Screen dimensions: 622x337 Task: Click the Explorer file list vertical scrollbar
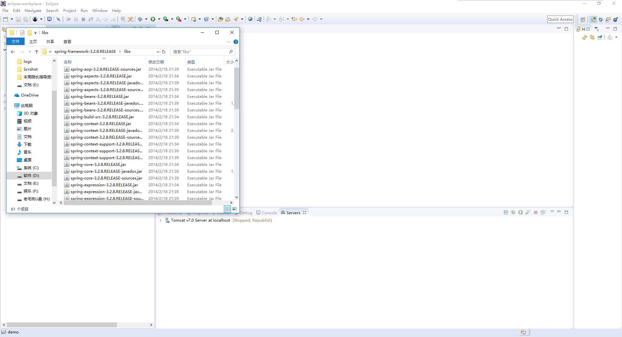tap(236, 88)
